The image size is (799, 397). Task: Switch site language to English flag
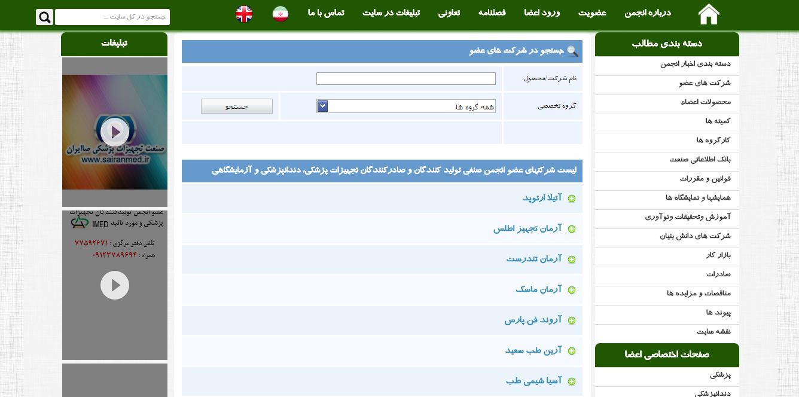[244, 14]
